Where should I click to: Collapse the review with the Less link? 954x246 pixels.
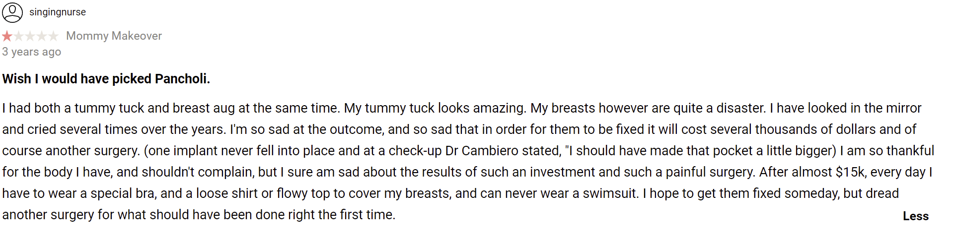[915, 216]
